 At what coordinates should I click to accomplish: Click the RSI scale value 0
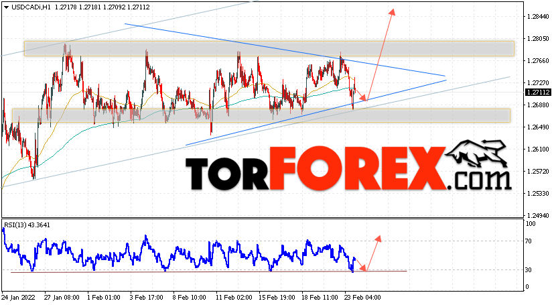[527, 287]
